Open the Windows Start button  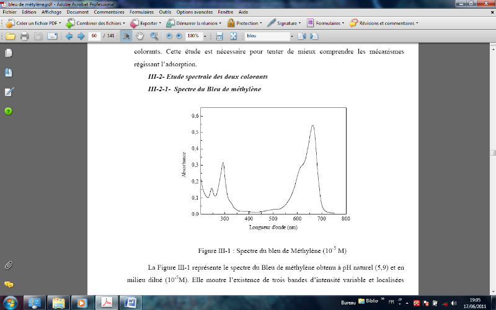pyautogui.click(x=11, y=303)
